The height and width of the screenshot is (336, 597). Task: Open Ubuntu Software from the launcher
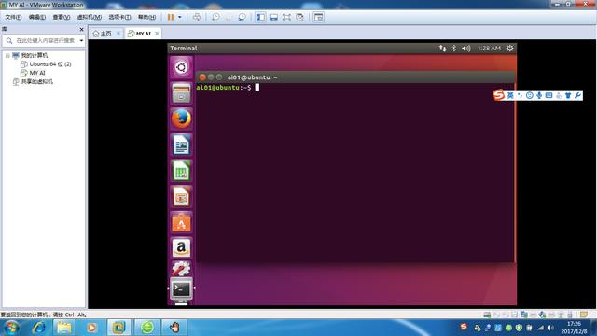tap(181, 222)
